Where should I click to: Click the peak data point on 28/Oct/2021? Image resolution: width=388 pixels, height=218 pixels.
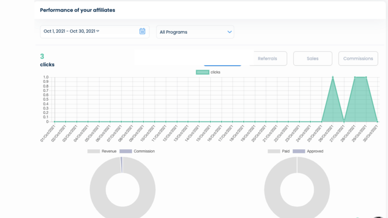click(x=355, y=77)
